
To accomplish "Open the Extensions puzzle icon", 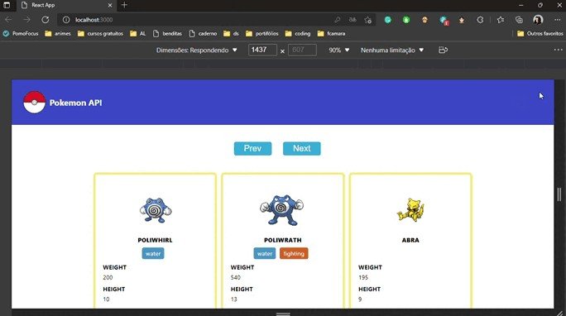I will tap(480, 20).
